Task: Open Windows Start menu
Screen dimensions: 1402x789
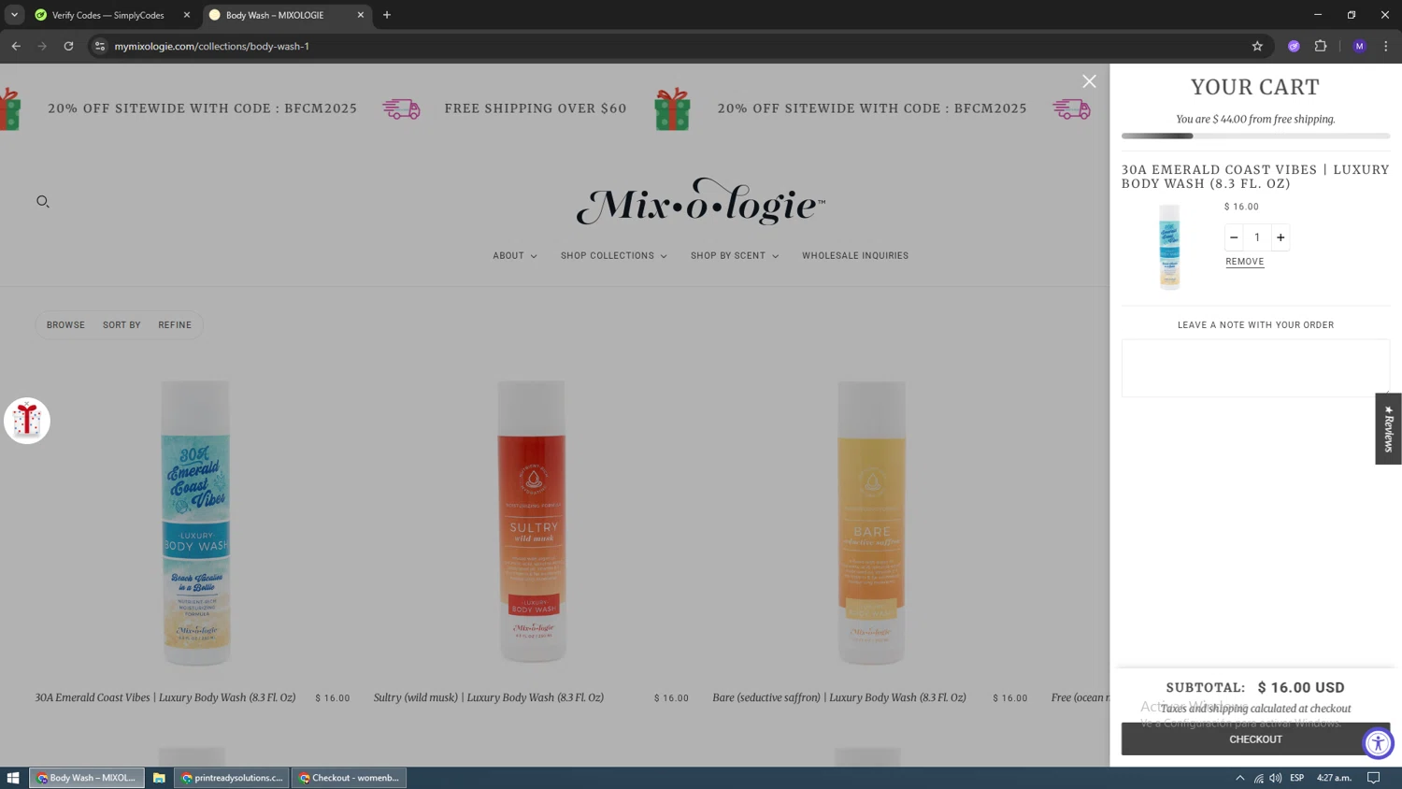Action: tap(13, 778)
